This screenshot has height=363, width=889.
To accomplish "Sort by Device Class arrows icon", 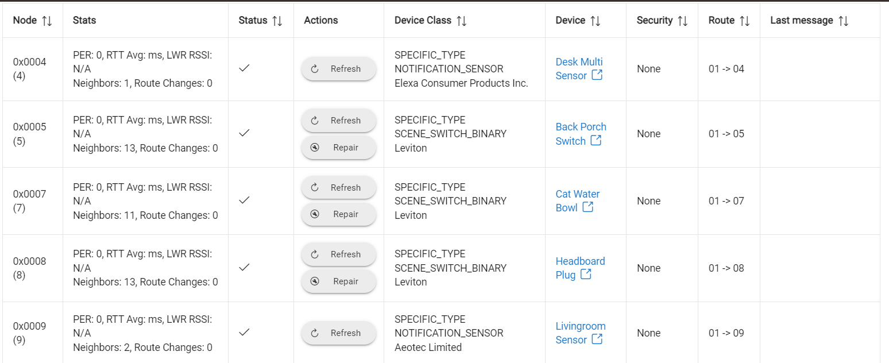I will [x=462, y=21].
